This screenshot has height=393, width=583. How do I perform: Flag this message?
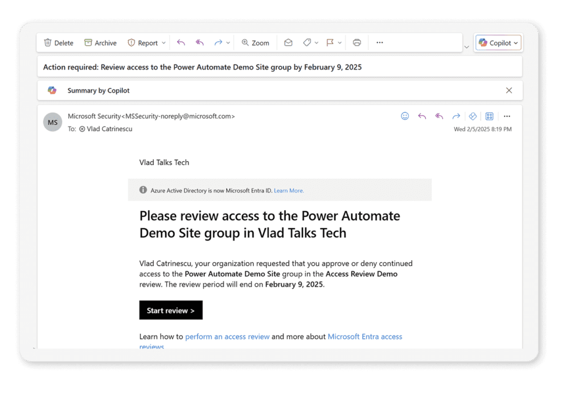pos(330,43)
